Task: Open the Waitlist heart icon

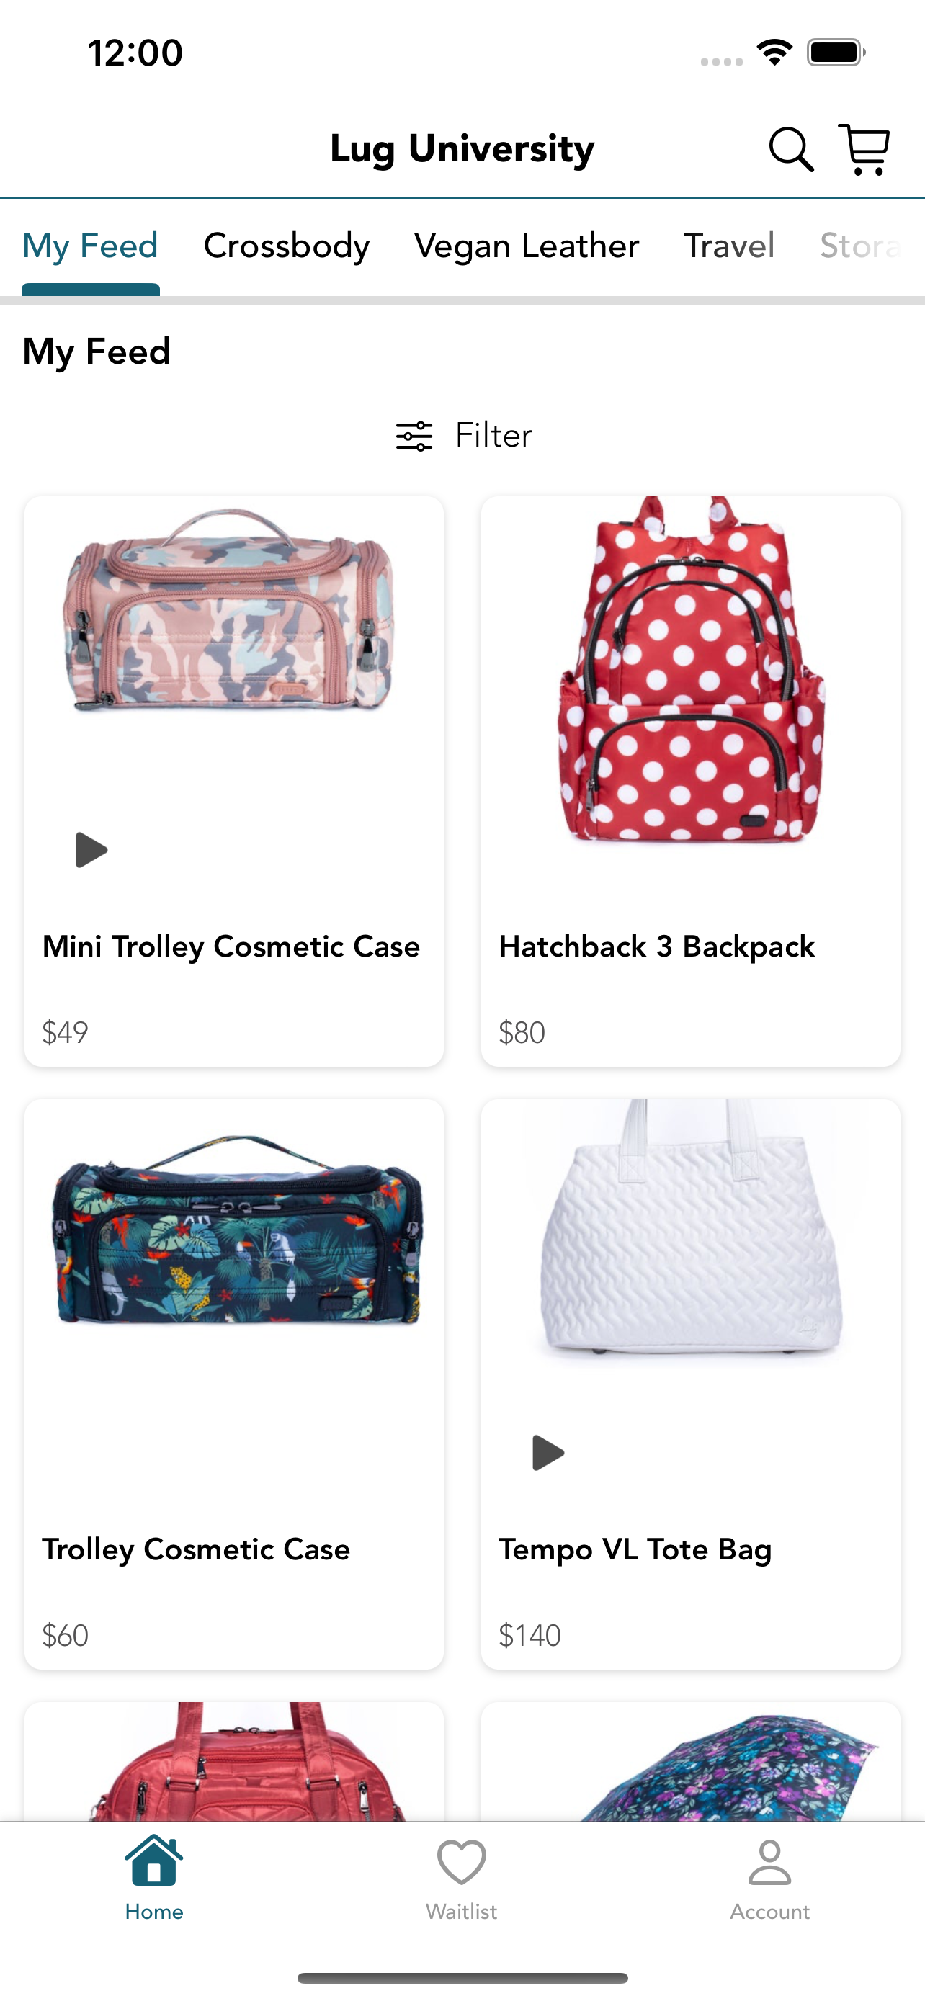Action: (461, 1861)
